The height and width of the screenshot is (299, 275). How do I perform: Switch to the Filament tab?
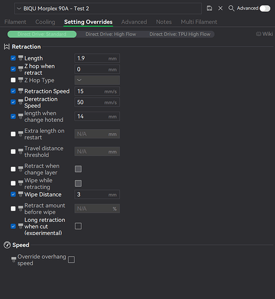(x=15, y=22)
